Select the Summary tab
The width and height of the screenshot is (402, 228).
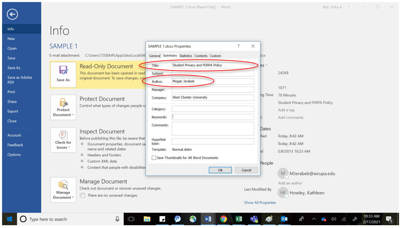coord(170,56)
